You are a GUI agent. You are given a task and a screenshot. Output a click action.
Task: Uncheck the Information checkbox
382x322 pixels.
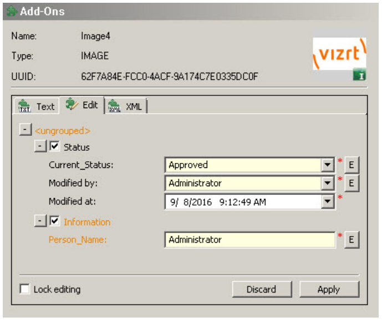coord(54,221)
